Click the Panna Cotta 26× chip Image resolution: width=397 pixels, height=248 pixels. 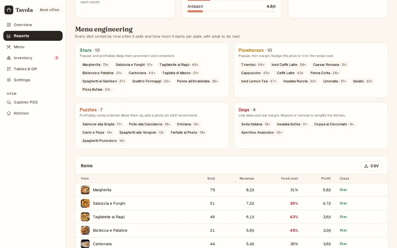325,73
